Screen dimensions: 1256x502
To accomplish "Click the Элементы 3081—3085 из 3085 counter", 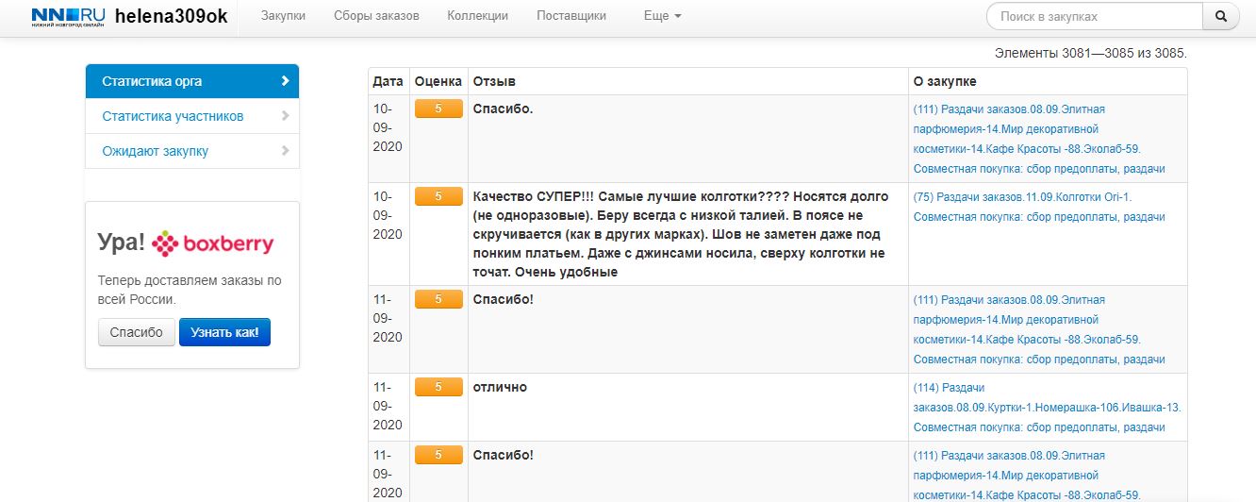I will pyautogui.click(x=1091, y=53).
